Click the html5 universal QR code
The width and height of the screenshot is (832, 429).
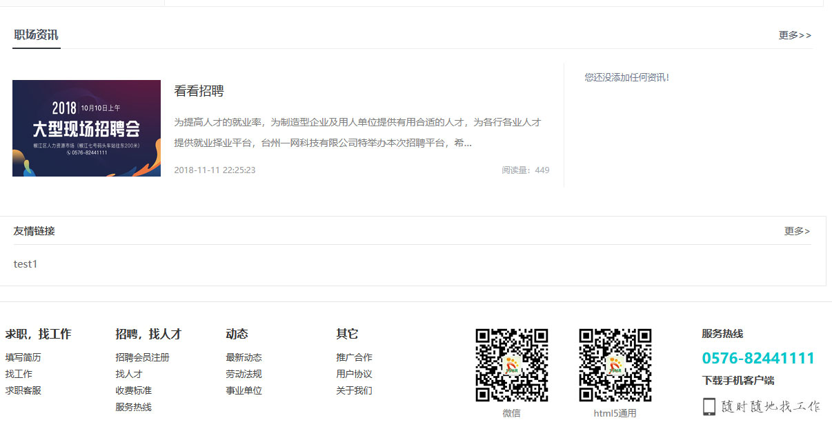(x=615, y=365)
